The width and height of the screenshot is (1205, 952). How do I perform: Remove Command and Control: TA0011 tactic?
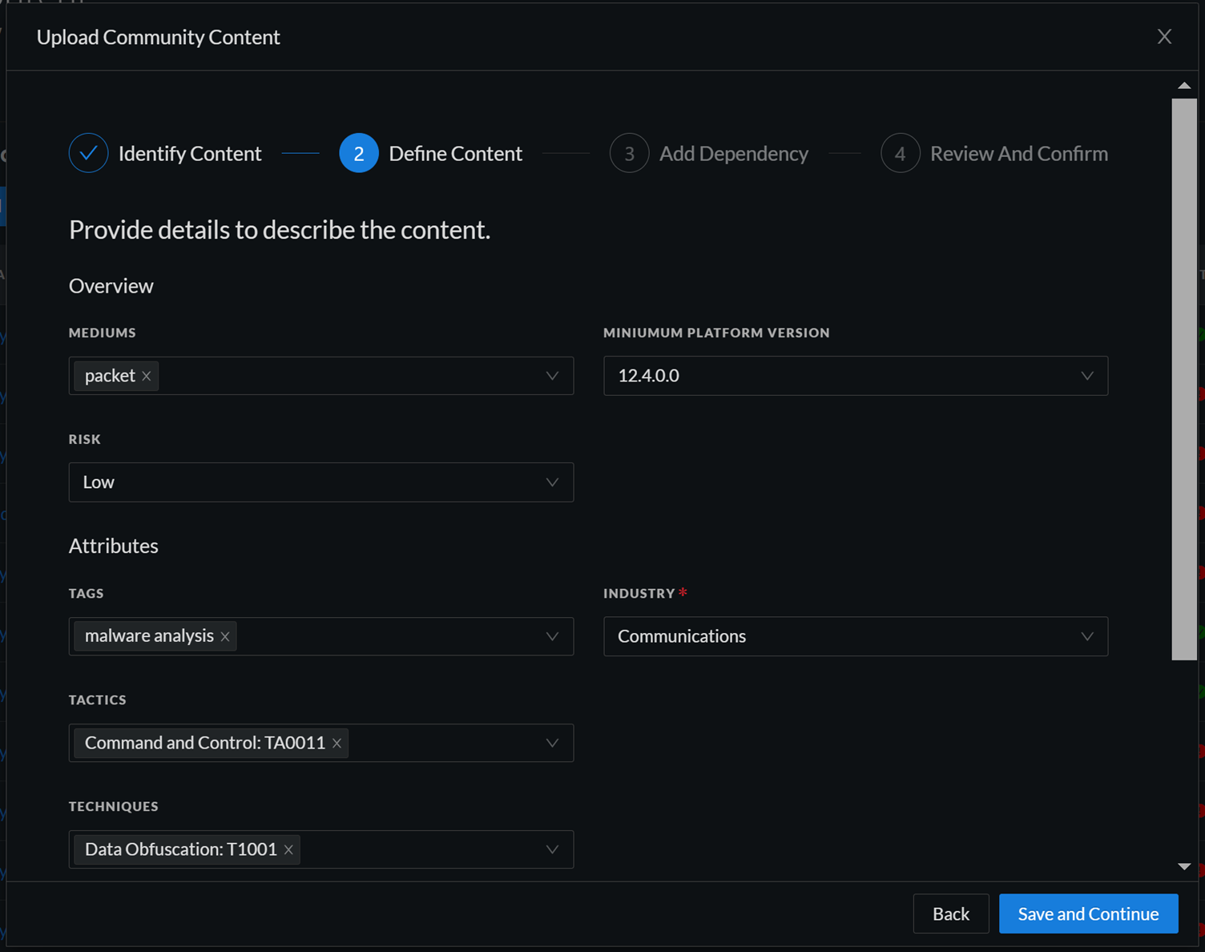click(x=337, y=744)
